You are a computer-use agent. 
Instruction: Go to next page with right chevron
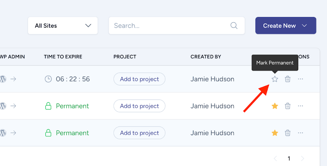pyautogui.click(x=303, y=158)
